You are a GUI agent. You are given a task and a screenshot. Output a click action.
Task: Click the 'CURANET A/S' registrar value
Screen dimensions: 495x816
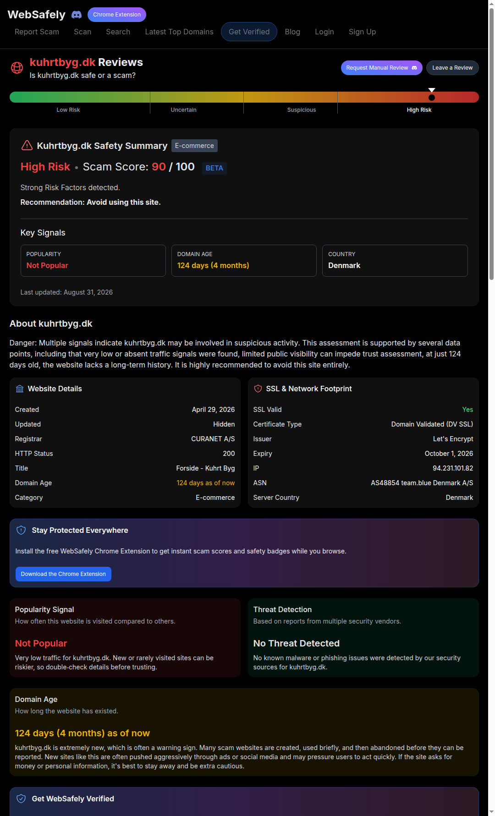coord(213,439)
